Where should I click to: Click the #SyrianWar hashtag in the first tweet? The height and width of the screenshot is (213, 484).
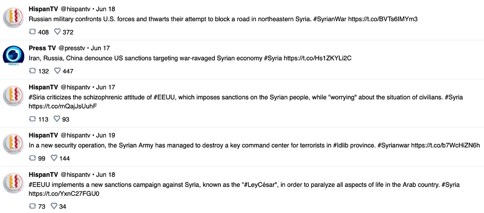(x=327, y=19)
